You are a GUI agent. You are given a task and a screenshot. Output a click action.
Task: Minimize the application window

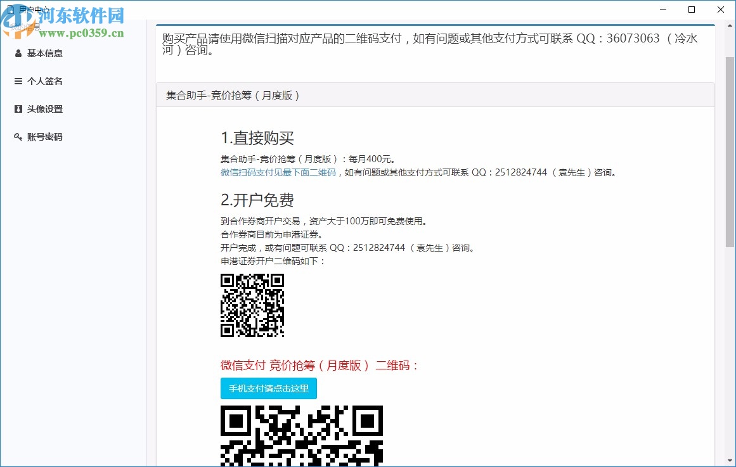(662, 10)
